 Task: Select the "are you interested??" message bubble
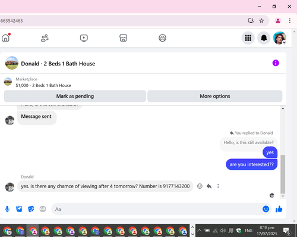[x=251, y=164]
